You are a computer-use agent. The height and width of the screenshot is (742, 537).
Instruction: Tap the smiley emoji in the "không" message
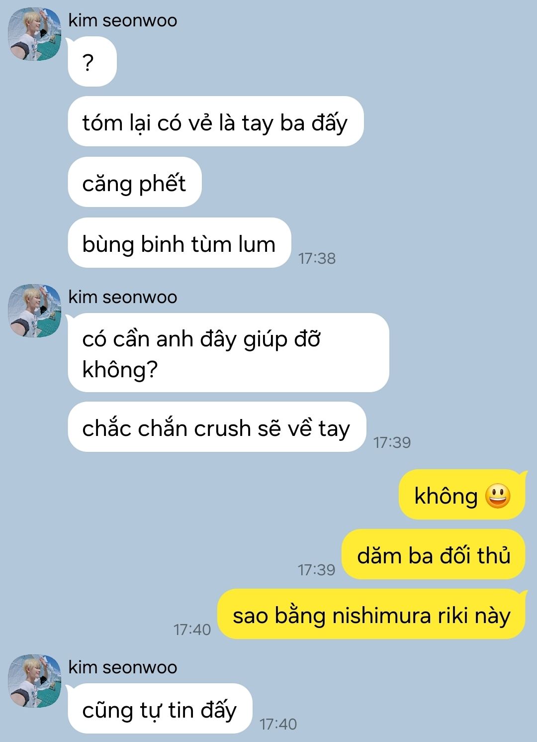click(497, 496)
